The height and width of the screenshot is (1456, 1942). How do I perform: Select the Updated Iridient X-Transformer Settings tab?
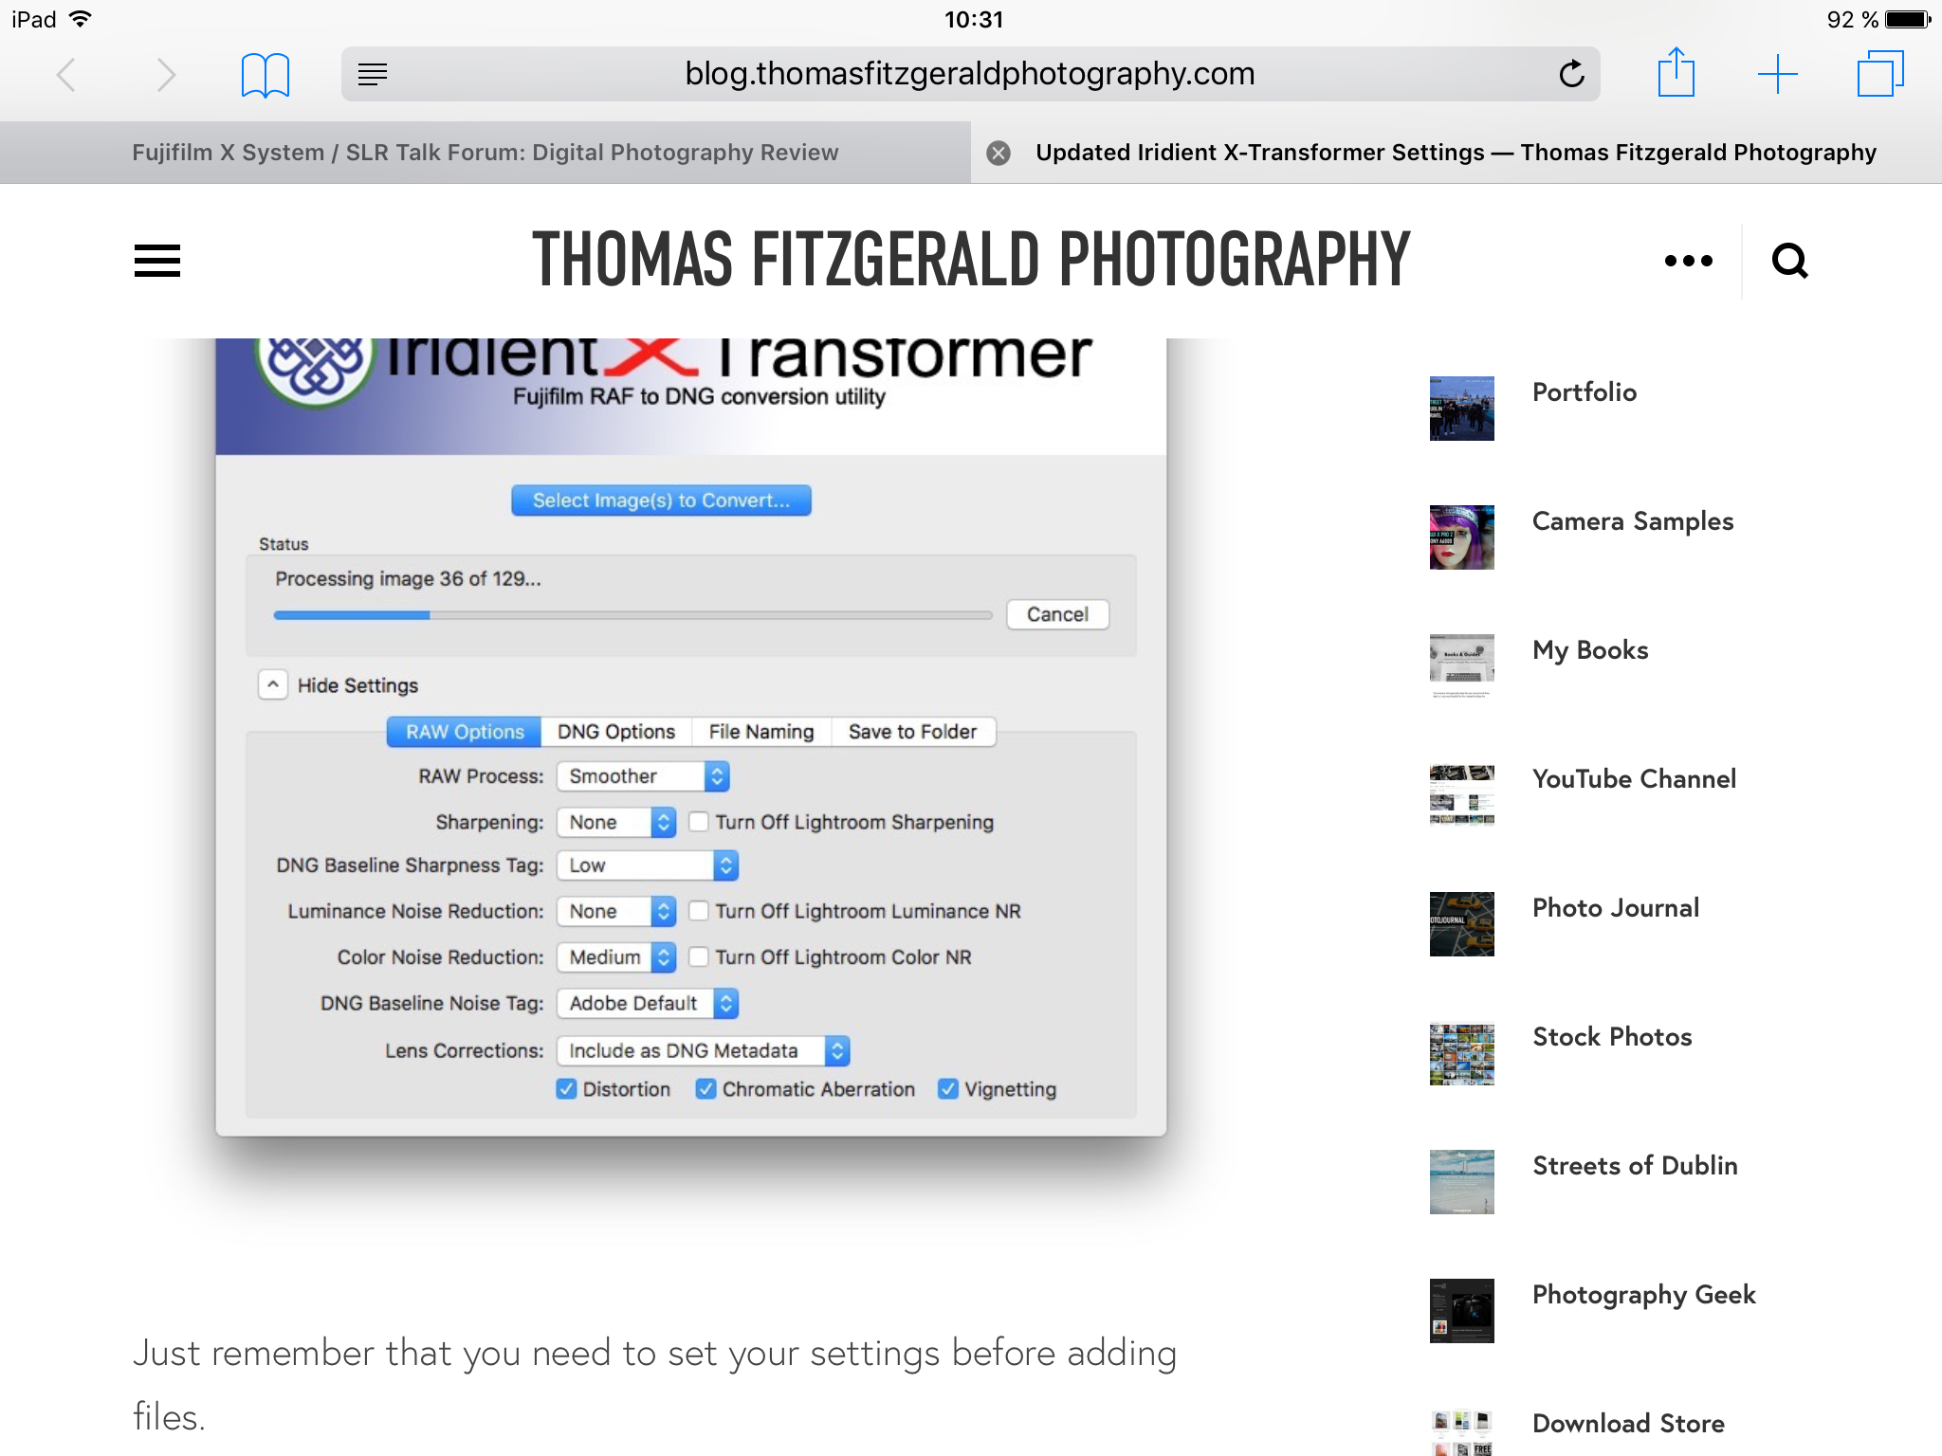[x=1456, y=153]
